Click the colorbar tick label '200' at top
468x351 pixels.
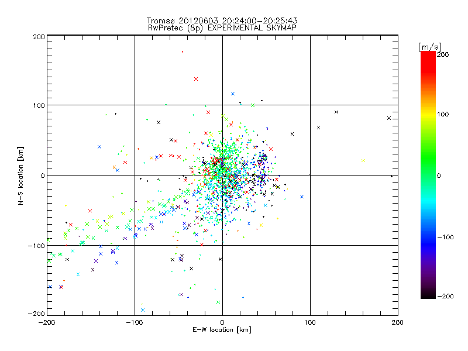(443, 54)
